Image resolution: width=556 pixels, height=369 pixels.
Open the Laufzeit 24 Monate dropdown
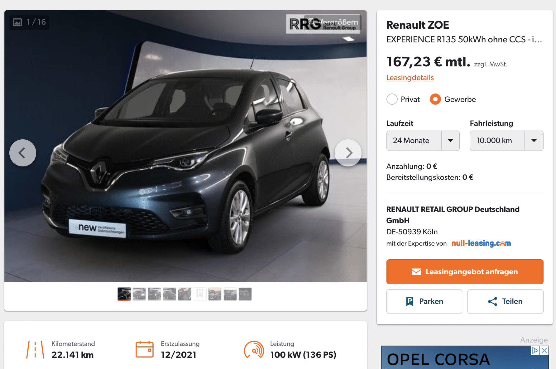pos(423,141)
